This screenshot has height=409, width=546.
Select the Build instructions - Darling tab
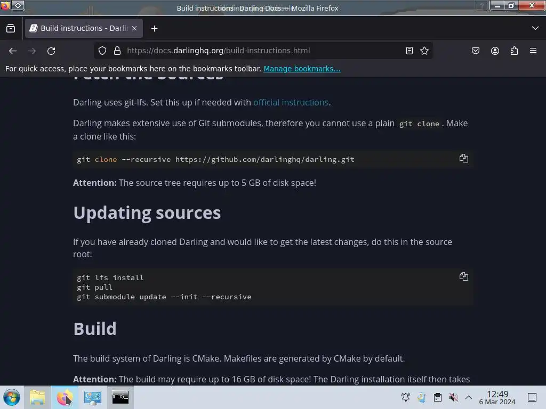(84, 28)
